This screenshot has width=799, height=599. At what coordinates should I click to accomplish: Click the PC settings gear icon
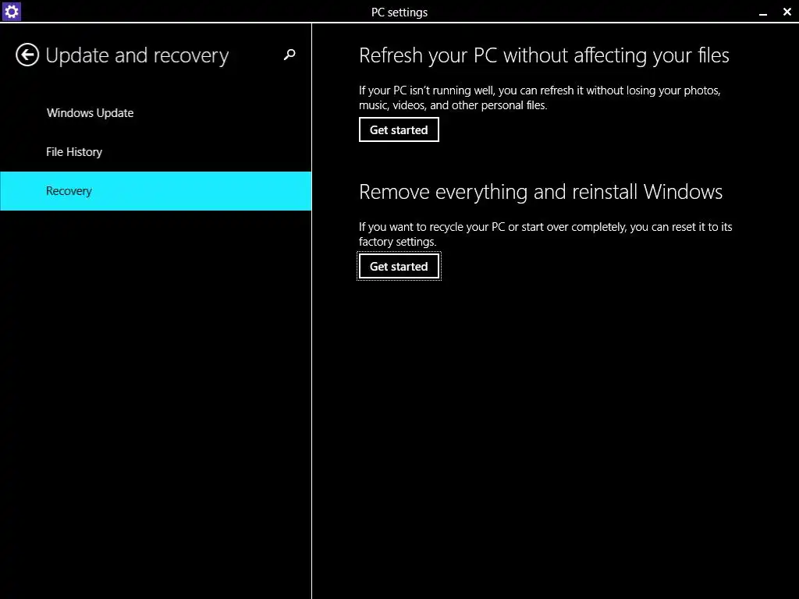tap(11, 11)
